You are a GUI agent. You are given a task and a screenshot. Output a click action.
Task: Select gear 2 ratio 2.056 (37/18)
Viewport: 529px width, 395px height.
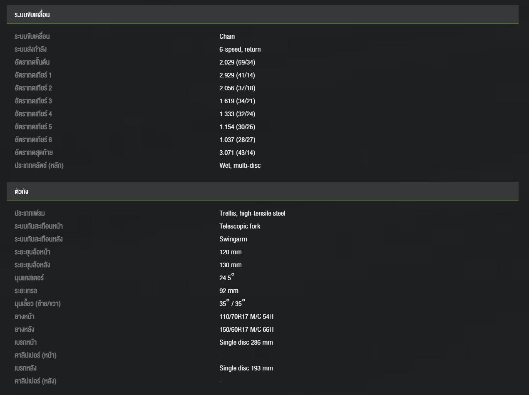pyautogui.click(x=237, y=88)
